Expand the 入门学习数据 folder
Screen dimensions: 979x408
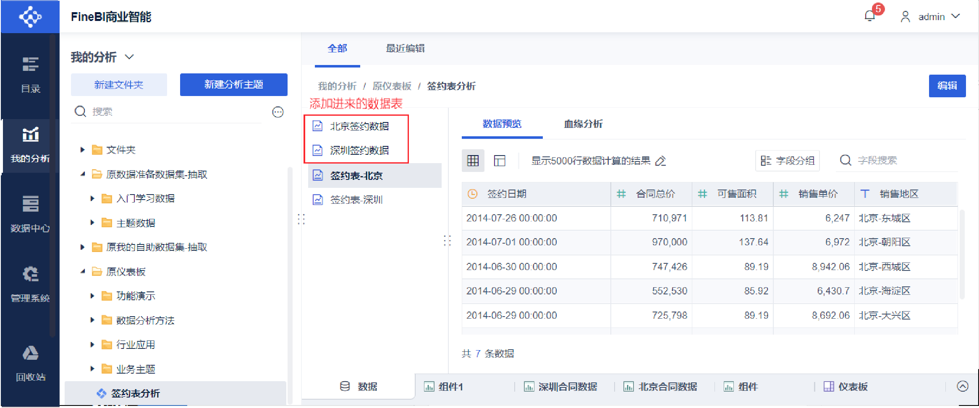click(x=92, y=198)
